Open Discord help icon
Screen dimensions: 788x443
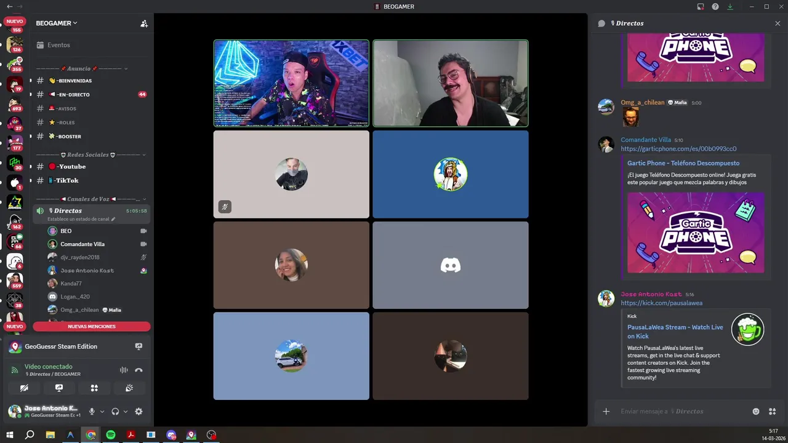715,7
